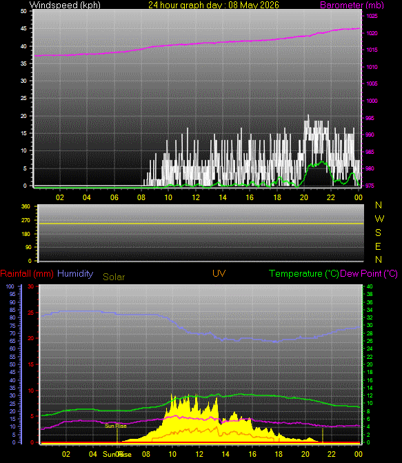The width and height of the screenshot is (402, 463).
Task: Click the orange "UV" legend label
Action: coord(219,273)
